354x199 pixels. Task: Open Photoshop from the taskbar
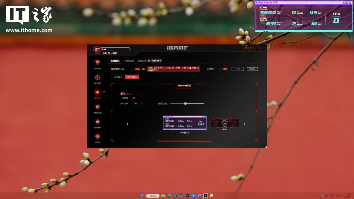188,196
